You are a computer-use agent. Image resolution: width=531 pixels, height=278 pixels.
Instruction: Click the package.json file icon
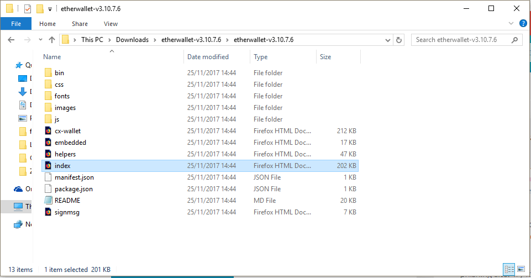[48, 188]
